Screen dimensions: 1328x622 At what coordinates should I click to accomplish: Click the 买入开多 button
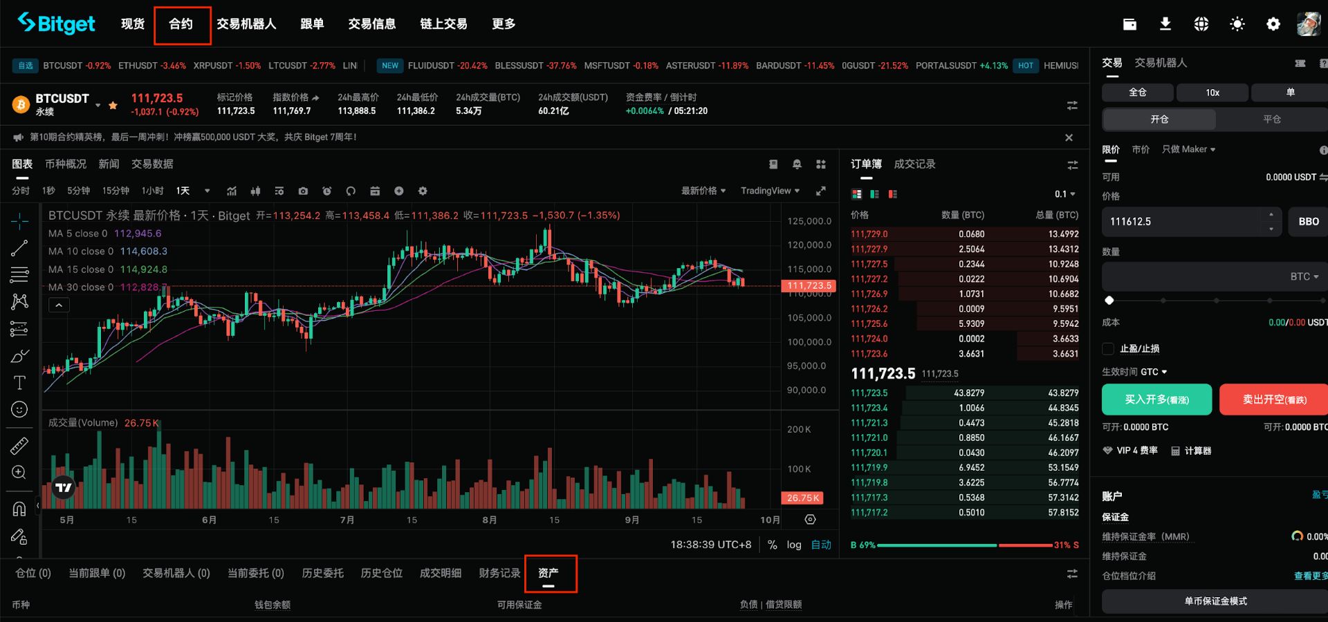[1156, 399]
